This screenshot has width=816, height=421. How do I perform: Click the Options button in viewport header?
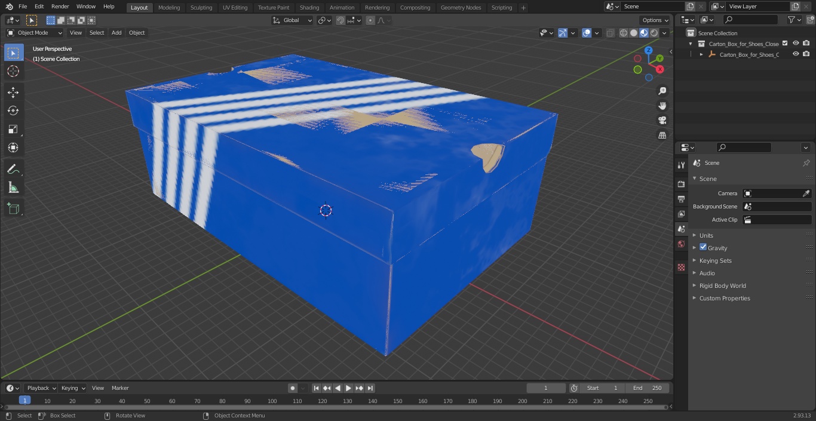coord(655,20)
